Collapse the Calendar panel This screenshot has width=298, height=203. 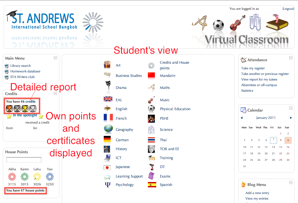291,108
